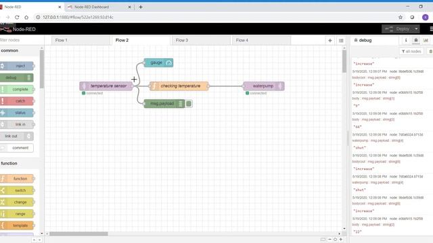Open the all nodes debug filter
This screenshot has height=243, width=433.
point(411,51)
